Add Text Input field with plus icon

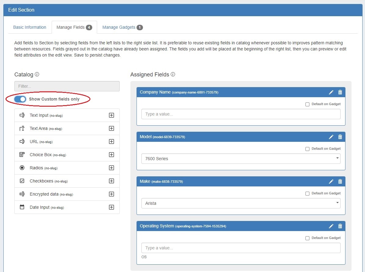111,115
